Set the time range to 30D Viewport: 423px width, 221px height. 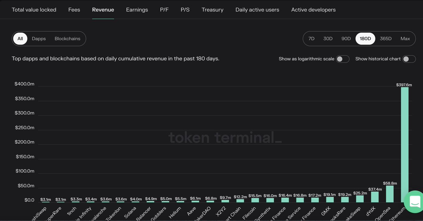pos(328,38)
